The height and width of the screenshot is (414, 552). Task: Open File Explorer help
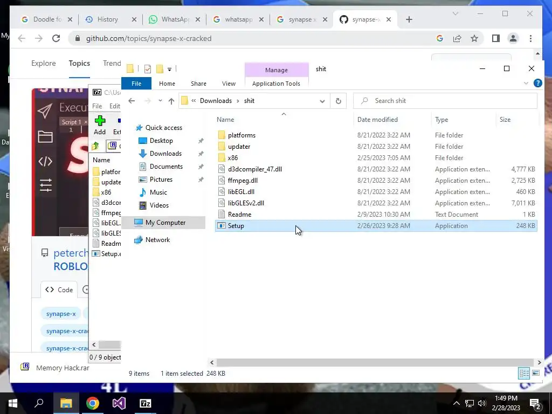click(537, 83)
